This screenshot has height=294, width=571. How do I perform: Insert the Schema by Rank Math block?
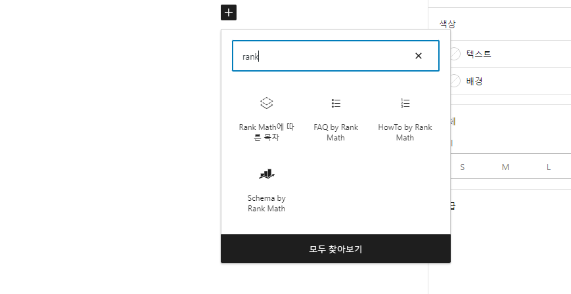tap(267, 190)
